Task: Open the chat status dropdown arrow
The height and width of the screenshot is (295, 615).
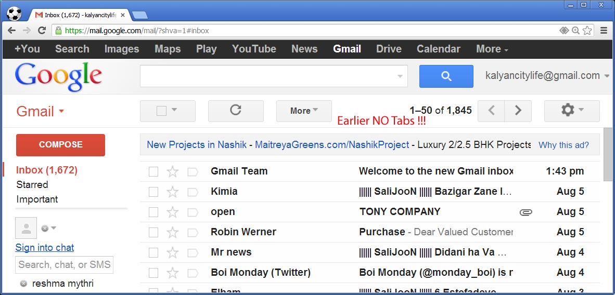Action: coord(54,228)
